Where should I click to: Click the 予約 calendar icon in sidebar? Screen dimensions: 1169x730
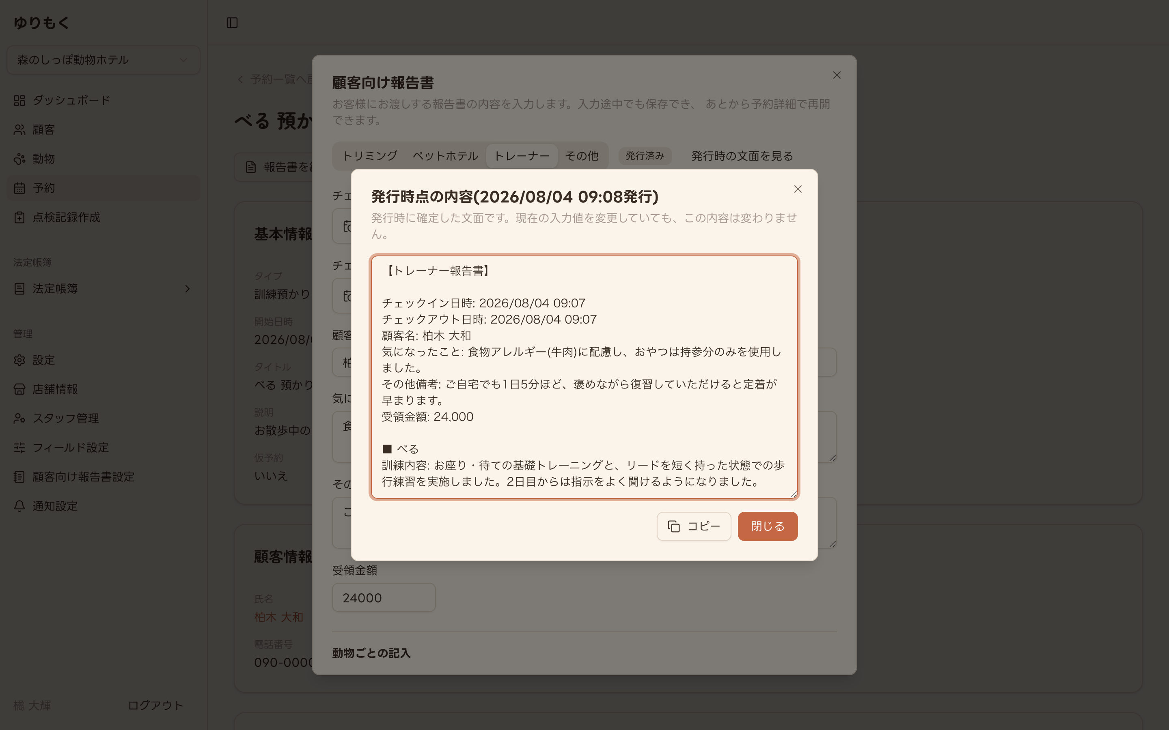pyautogui.click(x=19, y=188)
